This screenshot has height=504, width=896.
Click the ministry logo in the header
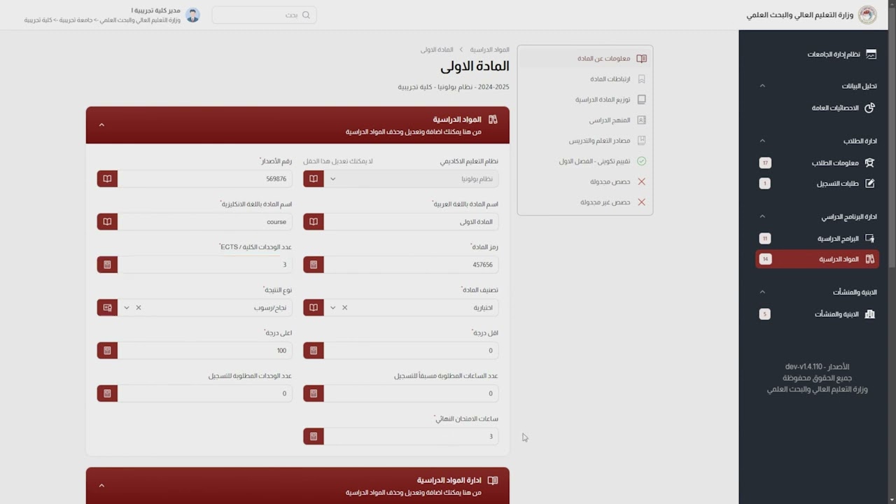867,15
